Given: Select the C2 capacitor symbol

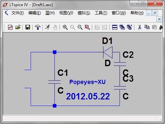Looking at the screenshot, I should click(x=120, y=64).
